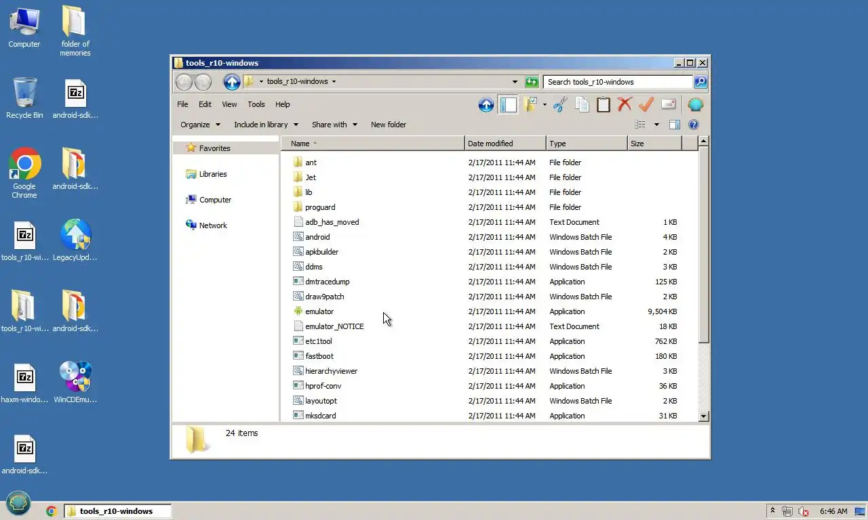
Task: Expand the breadcrumb arrow after tools_r10-windows
Action: [x=334, y=82]
